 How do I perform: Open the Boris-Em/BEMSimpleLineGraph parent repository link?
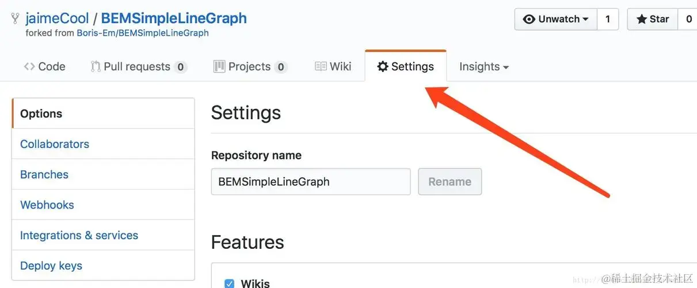[143, 33]
